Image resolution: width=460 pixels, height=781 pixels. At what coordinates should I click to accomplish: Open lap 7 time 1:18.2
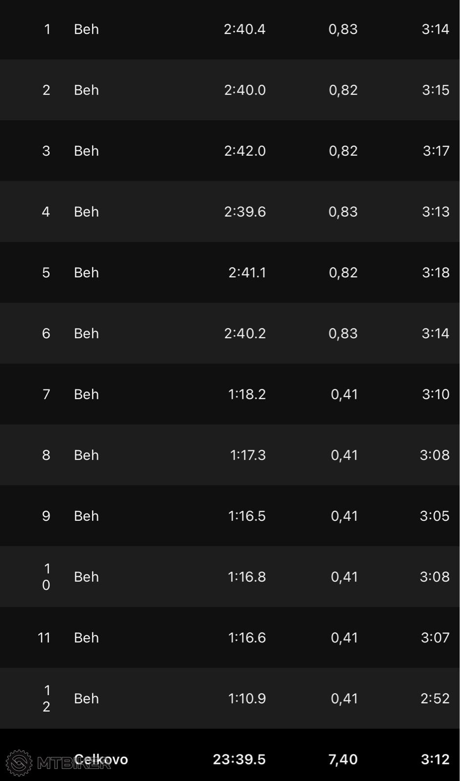click(247, 394)
